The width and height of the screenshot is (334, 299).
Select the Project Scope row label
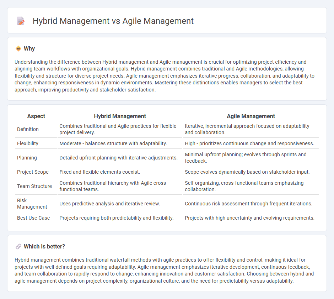pos(33,172)
